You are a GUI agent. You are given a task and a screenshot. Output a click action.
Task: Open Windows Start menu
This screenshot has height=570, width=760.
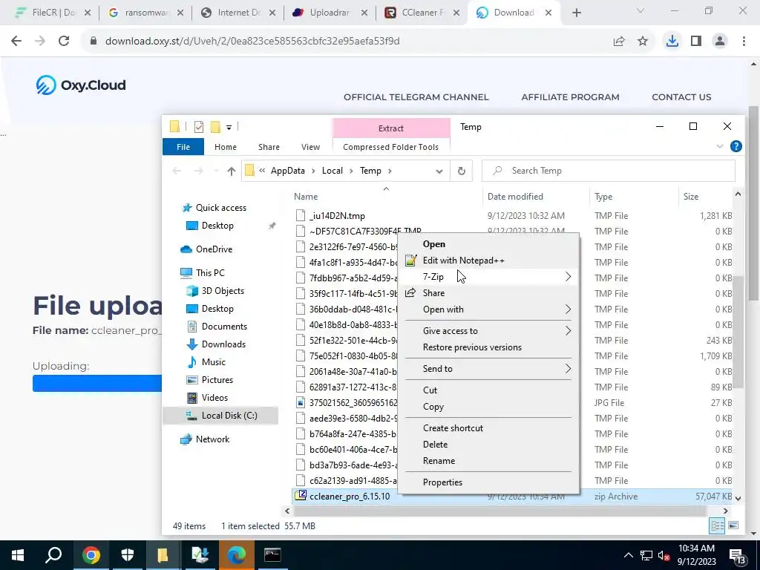18,555
